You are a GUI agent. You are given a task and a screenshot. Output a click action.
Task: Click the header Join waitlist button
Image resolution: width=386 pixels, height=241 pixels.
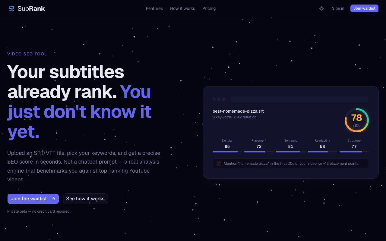coord(364,8)
